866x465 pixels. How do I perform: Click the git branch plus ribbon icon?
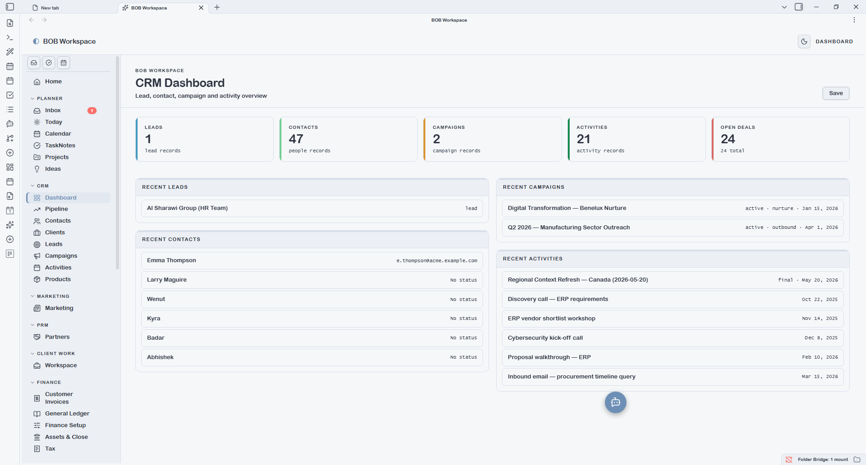coord(10,138)
